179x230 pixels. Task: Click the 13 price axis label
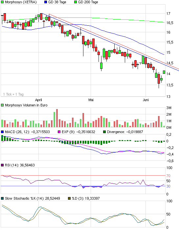point(168,97)
